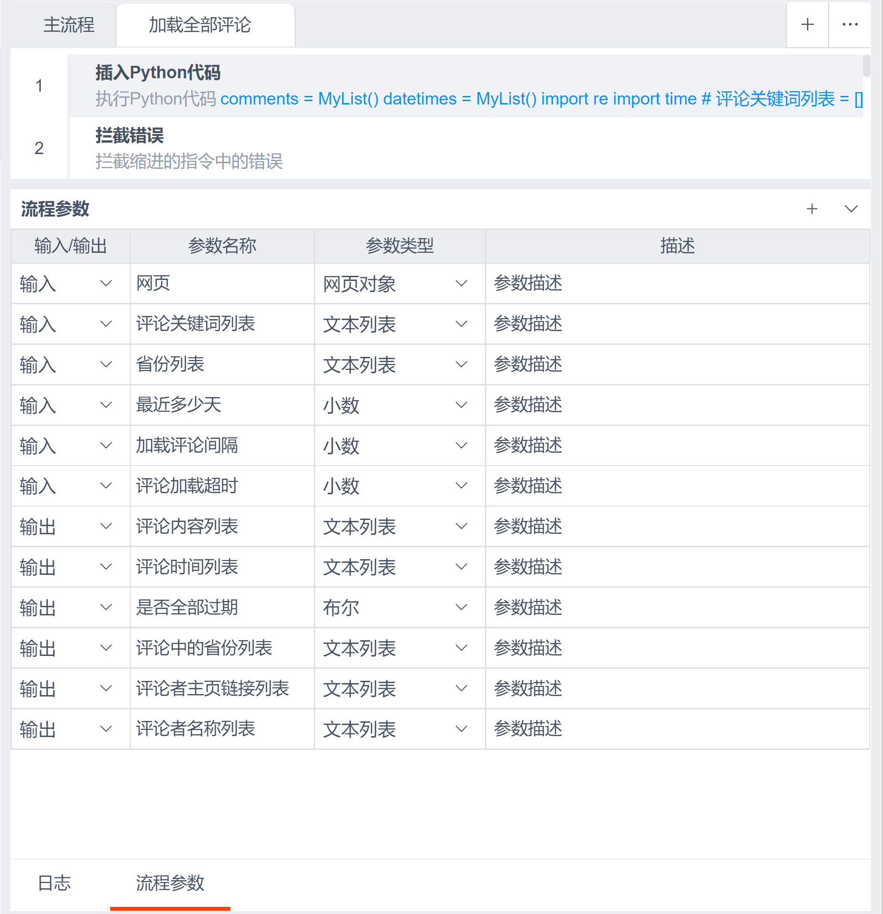Open input/output dropdown for 网页 parameter

pos(67,283)
